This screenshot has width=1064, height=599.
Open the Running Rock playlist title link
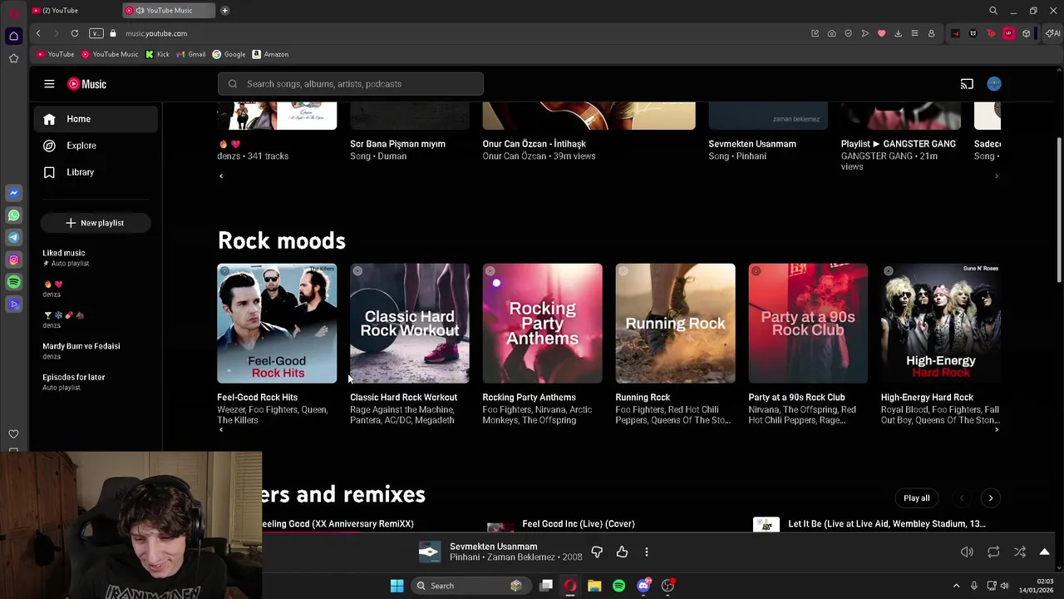click(x=643, y=398)
